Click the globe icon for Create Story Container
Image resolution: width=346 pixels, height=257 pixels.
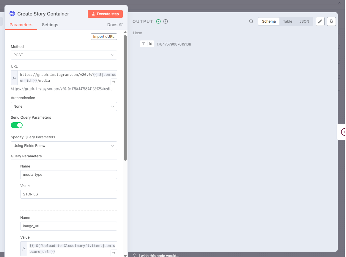point(12,14)
